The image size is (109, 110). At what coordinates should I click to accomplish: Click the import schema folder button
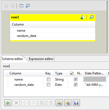point(59,103)
